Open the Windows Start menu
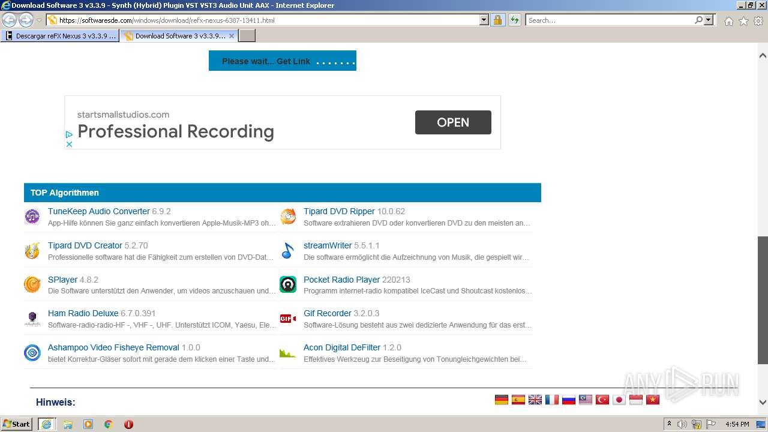 point(17,424)
